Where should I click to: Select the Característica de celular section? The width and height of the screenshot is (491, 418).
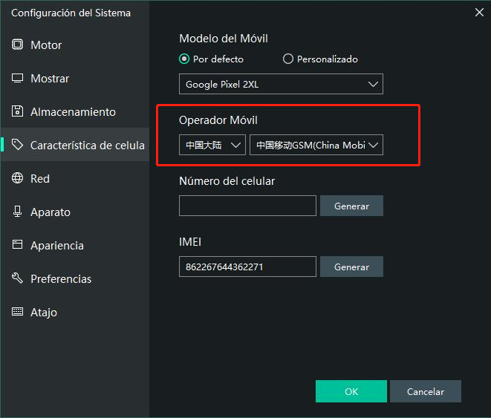point(75,145)
